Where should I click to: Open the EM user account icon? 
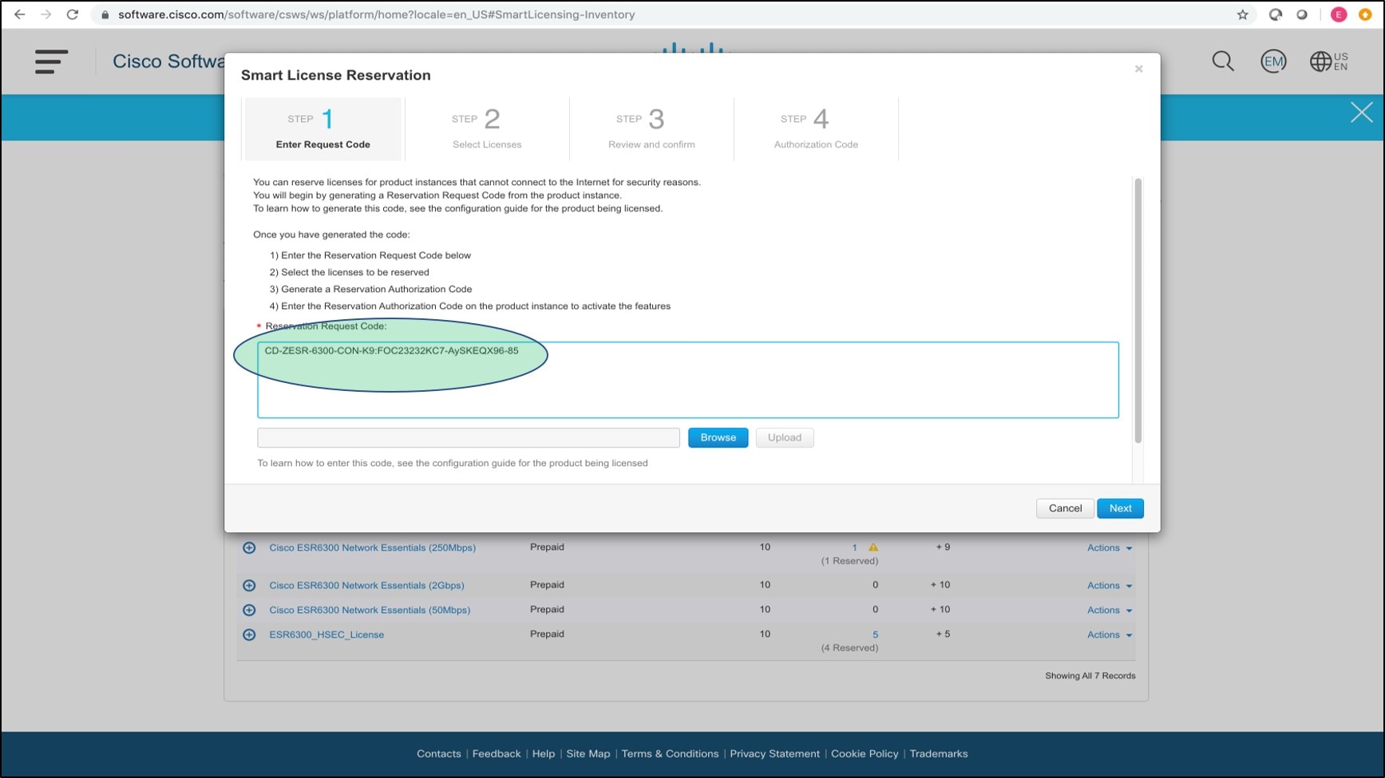(1273, 61)
